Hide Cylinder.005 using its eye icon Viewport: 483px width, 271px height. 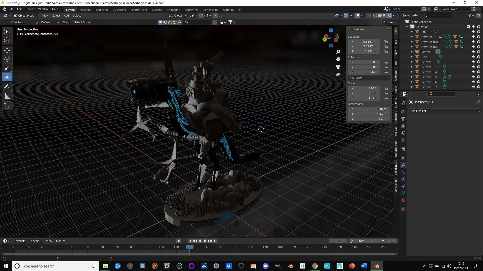click(x=473, y=77)
